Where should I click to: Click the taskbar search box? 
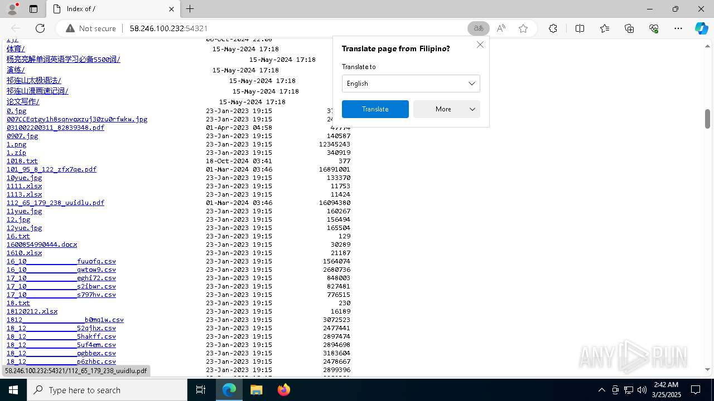coord(107,390)
